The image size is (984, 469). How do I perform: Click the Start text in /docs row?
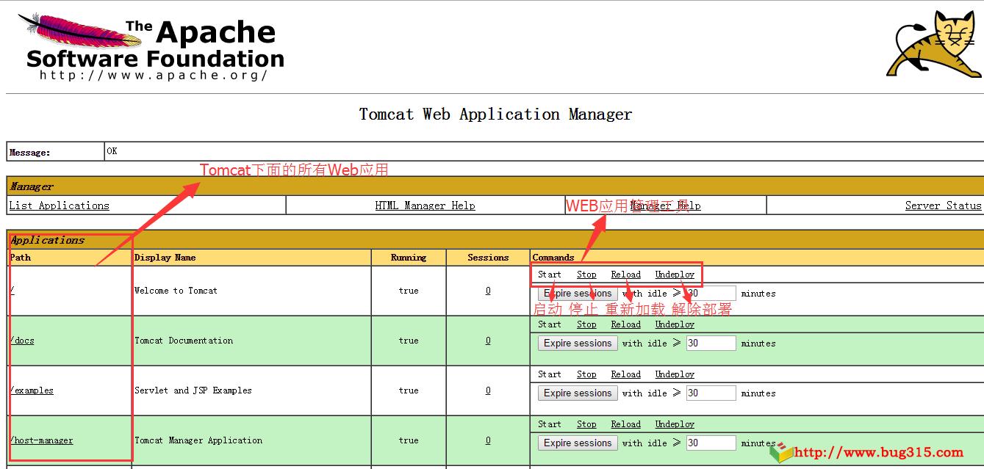(549, 324)
